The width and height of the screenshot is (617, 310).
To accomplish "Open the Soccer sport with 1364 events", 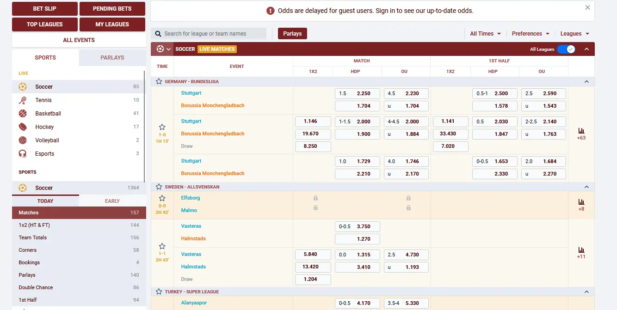I will [78, 188].
